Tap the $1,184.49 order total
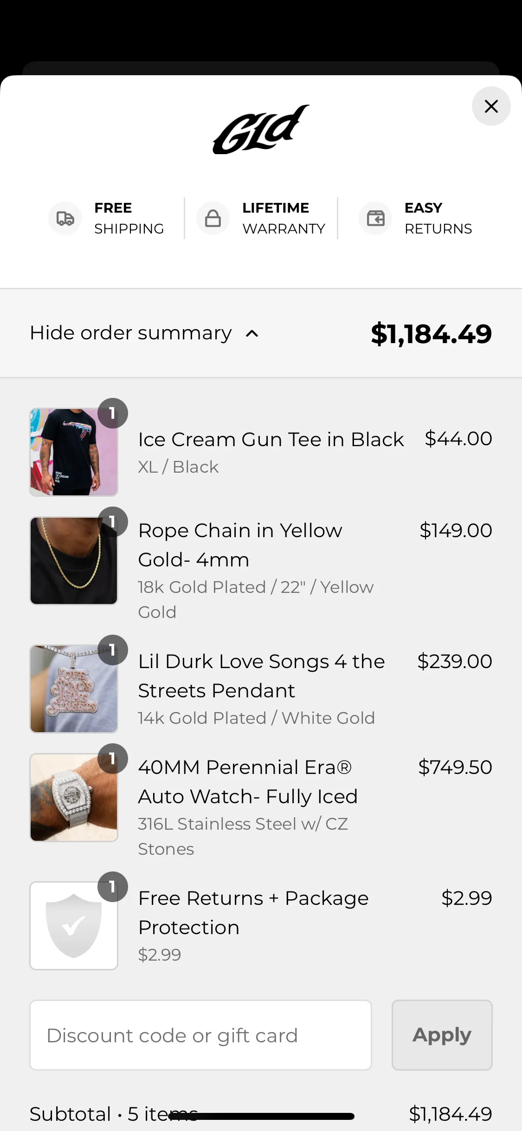 pyautogui.click(x=432, y=333)
